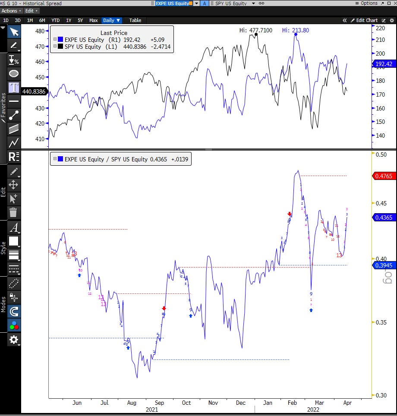Click the lock-plus drawing mode icon
Viewport: 397px width, 416px height.
click(x=14, y=297)
